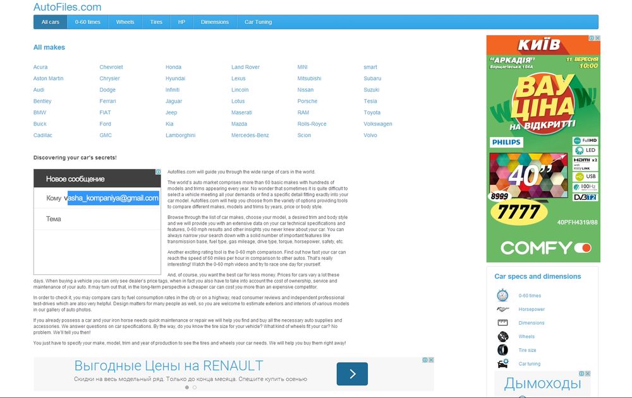This screenshot has height=398, width=632.
Task: Click the COMFY logo in banner
Action: click(546, 247)
